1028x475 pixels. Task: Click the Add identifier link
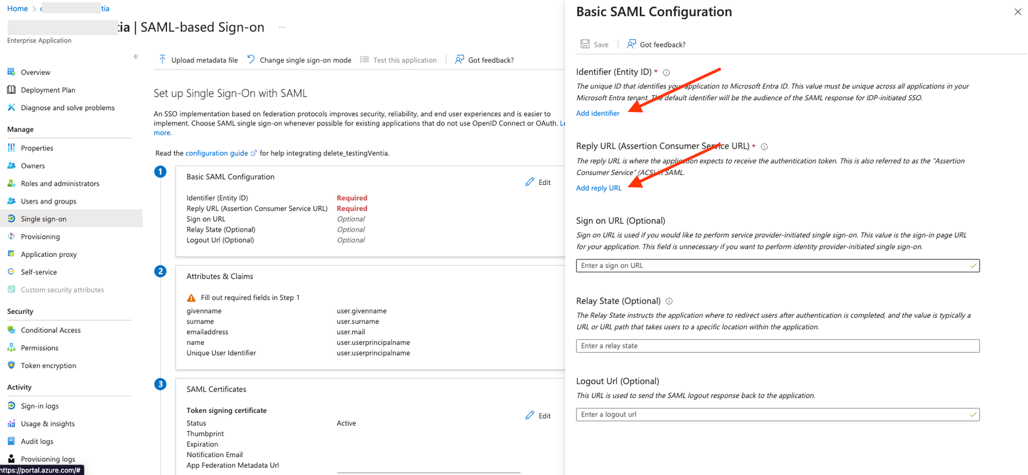(x=598, y=113)
